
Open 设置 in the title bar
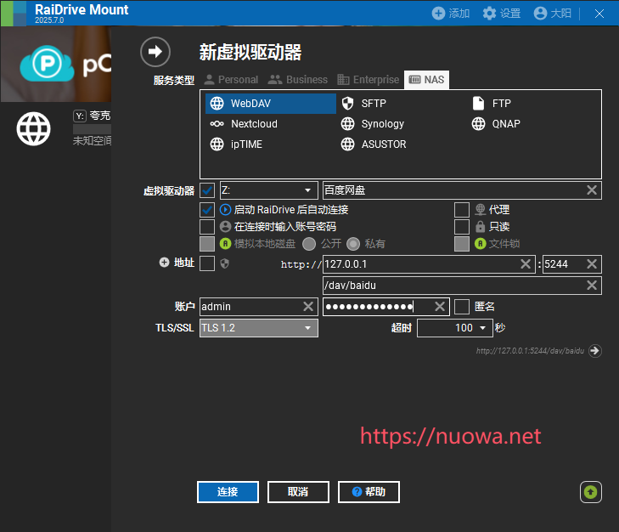pyautogui.click(x=501, y=14)
